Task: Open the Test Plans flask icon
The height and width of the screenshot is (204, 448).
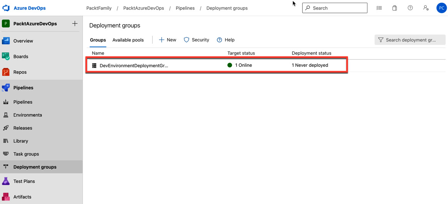Action: 6,181
